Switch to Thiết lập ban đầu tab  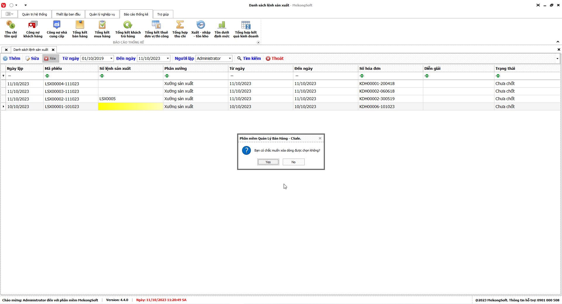68,14
